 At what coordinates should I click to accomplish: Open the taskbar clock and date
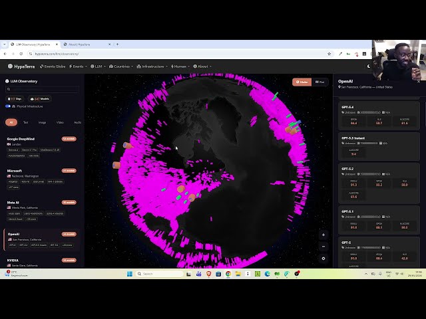(x=415, y=274)
